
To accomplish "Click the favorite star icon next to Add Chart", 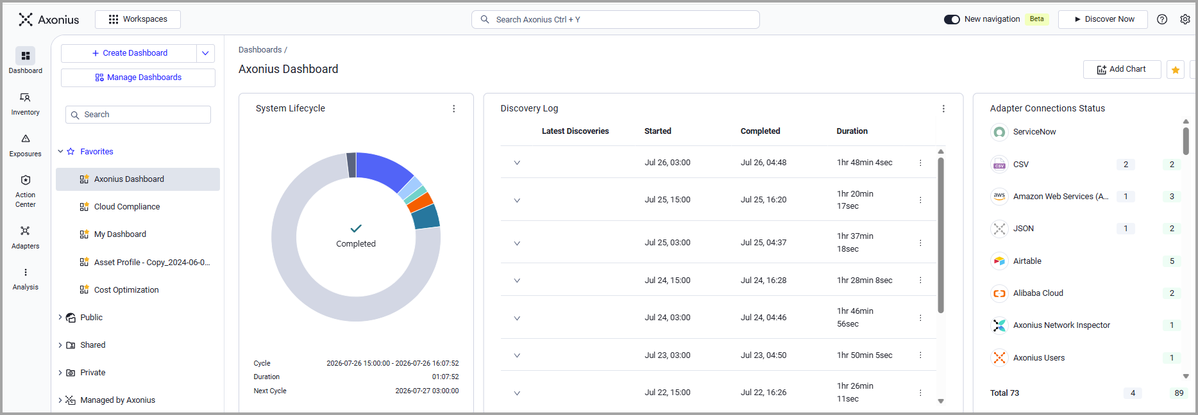I will coord(1176,70).
